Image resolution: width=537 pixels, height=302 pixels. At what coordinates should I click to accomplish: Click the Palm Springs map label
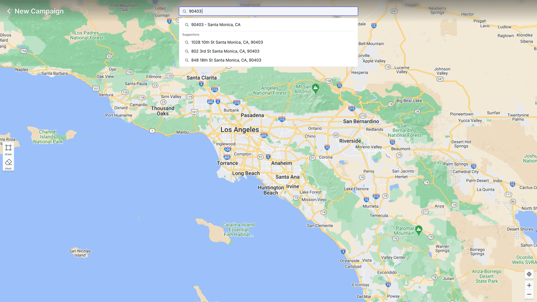click(x=455, y=164)
